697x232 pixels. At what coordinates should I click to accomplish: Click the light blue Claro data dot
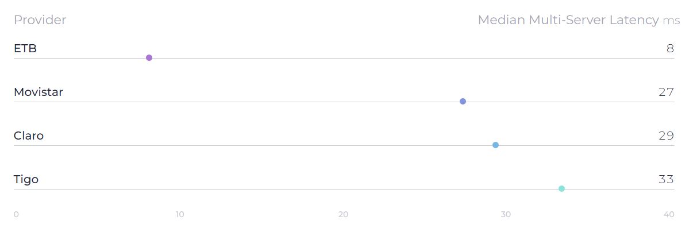tap(495, 145)
